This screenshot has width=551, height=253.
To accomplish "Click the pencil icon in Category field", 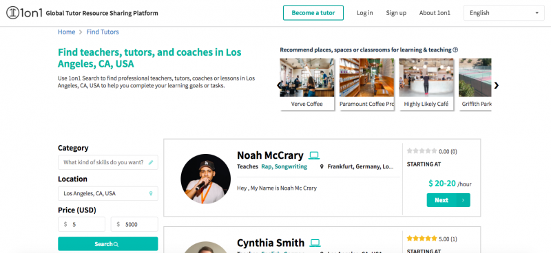I will tap(151, 162).
